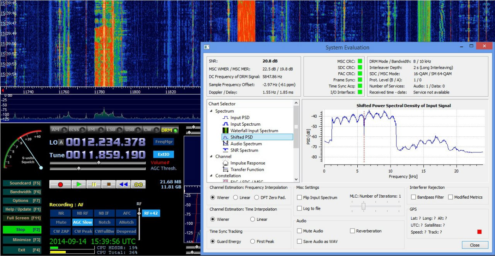
Task: Open the Audio Spectrum chart icon
Action: click(x=226, y=144)
